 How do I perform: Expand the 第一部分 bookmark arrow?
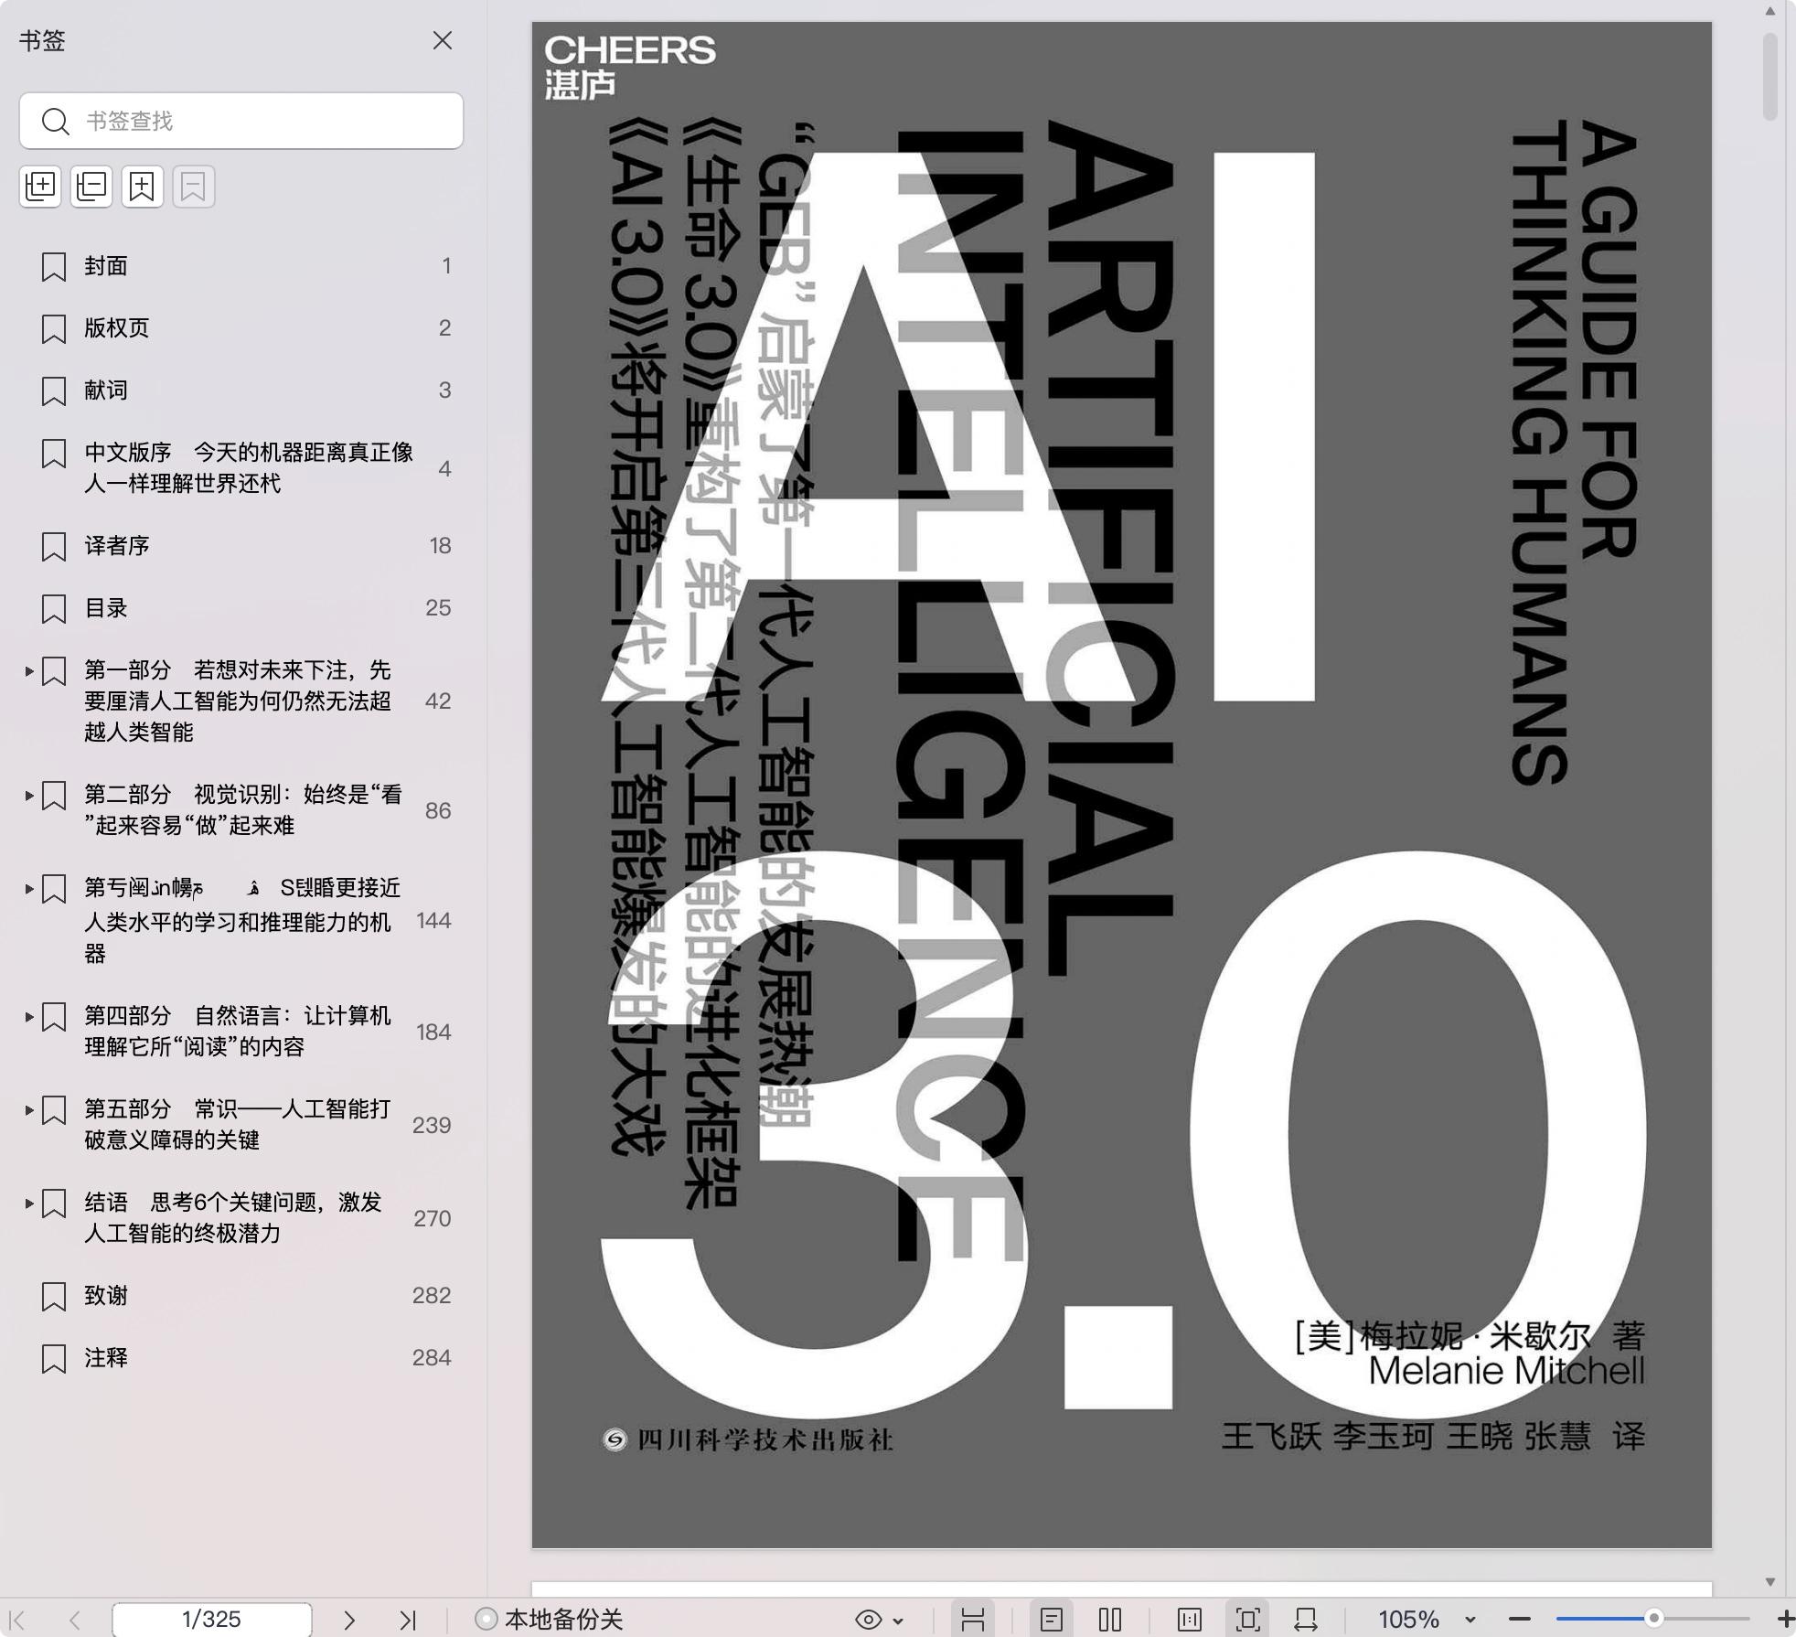tap(29, 671)
